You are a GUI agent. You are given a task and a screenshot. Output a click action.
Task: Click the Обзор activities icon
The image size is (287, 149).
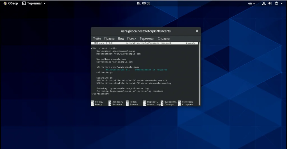click(x=5, y=3)
